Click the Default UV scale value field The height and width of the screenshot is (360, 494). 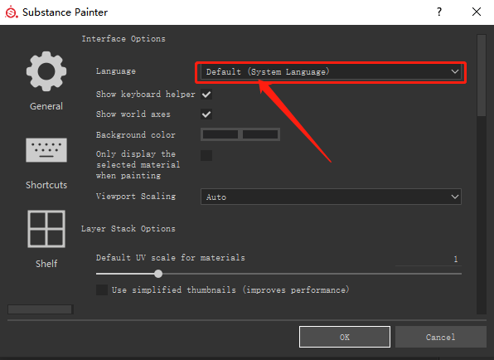pyautogui.click(x=429, y=259)
